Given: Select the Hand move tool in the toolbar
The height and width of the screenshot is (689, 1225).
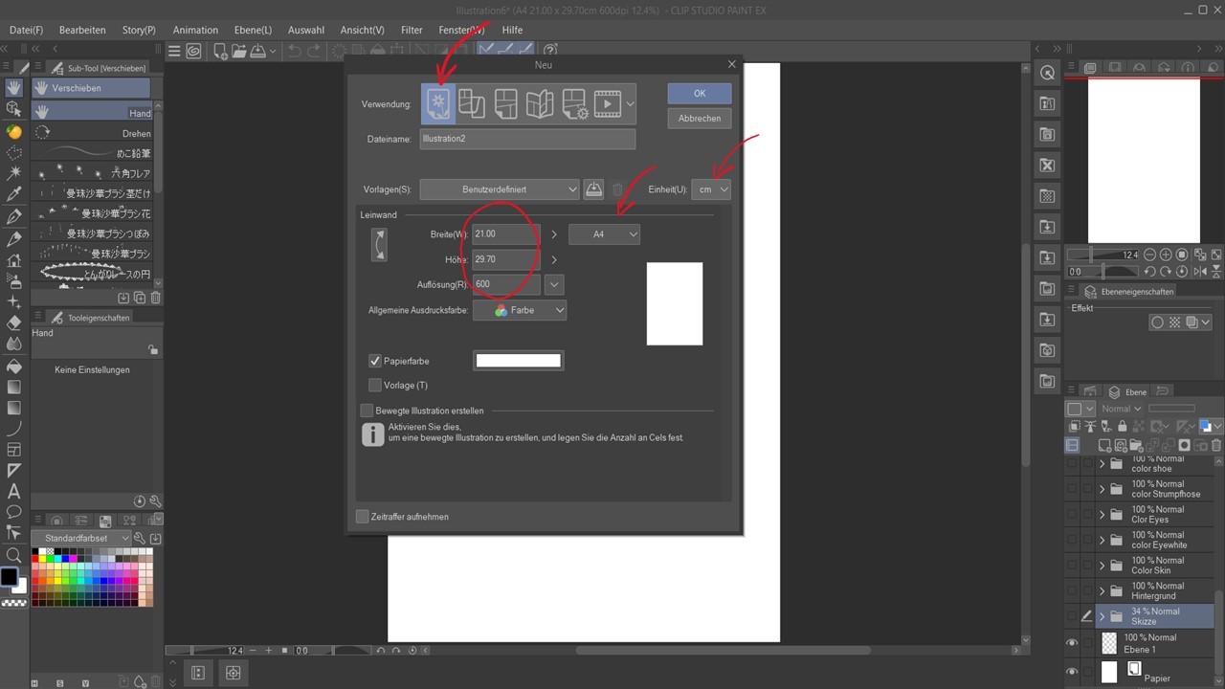Looking at the screenshot, I should pos(13,87).
